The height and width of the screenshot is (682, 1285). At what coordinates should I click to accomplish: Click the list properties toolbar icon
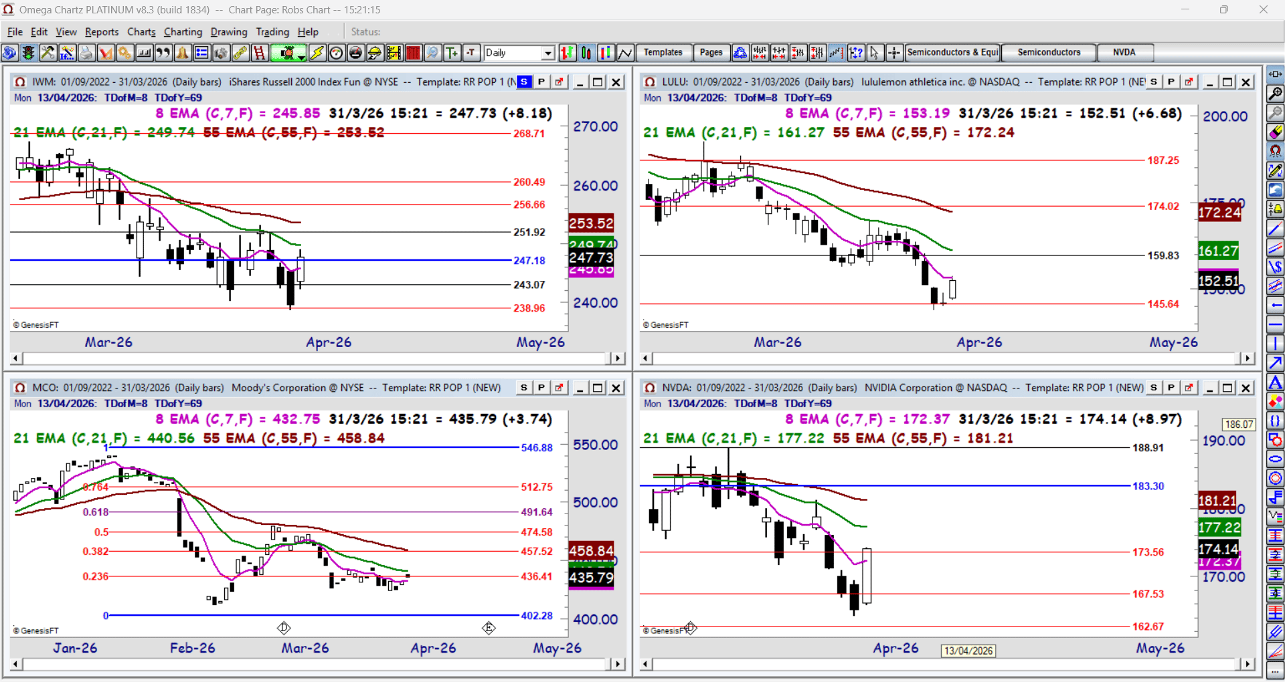(x=202, y=53)
